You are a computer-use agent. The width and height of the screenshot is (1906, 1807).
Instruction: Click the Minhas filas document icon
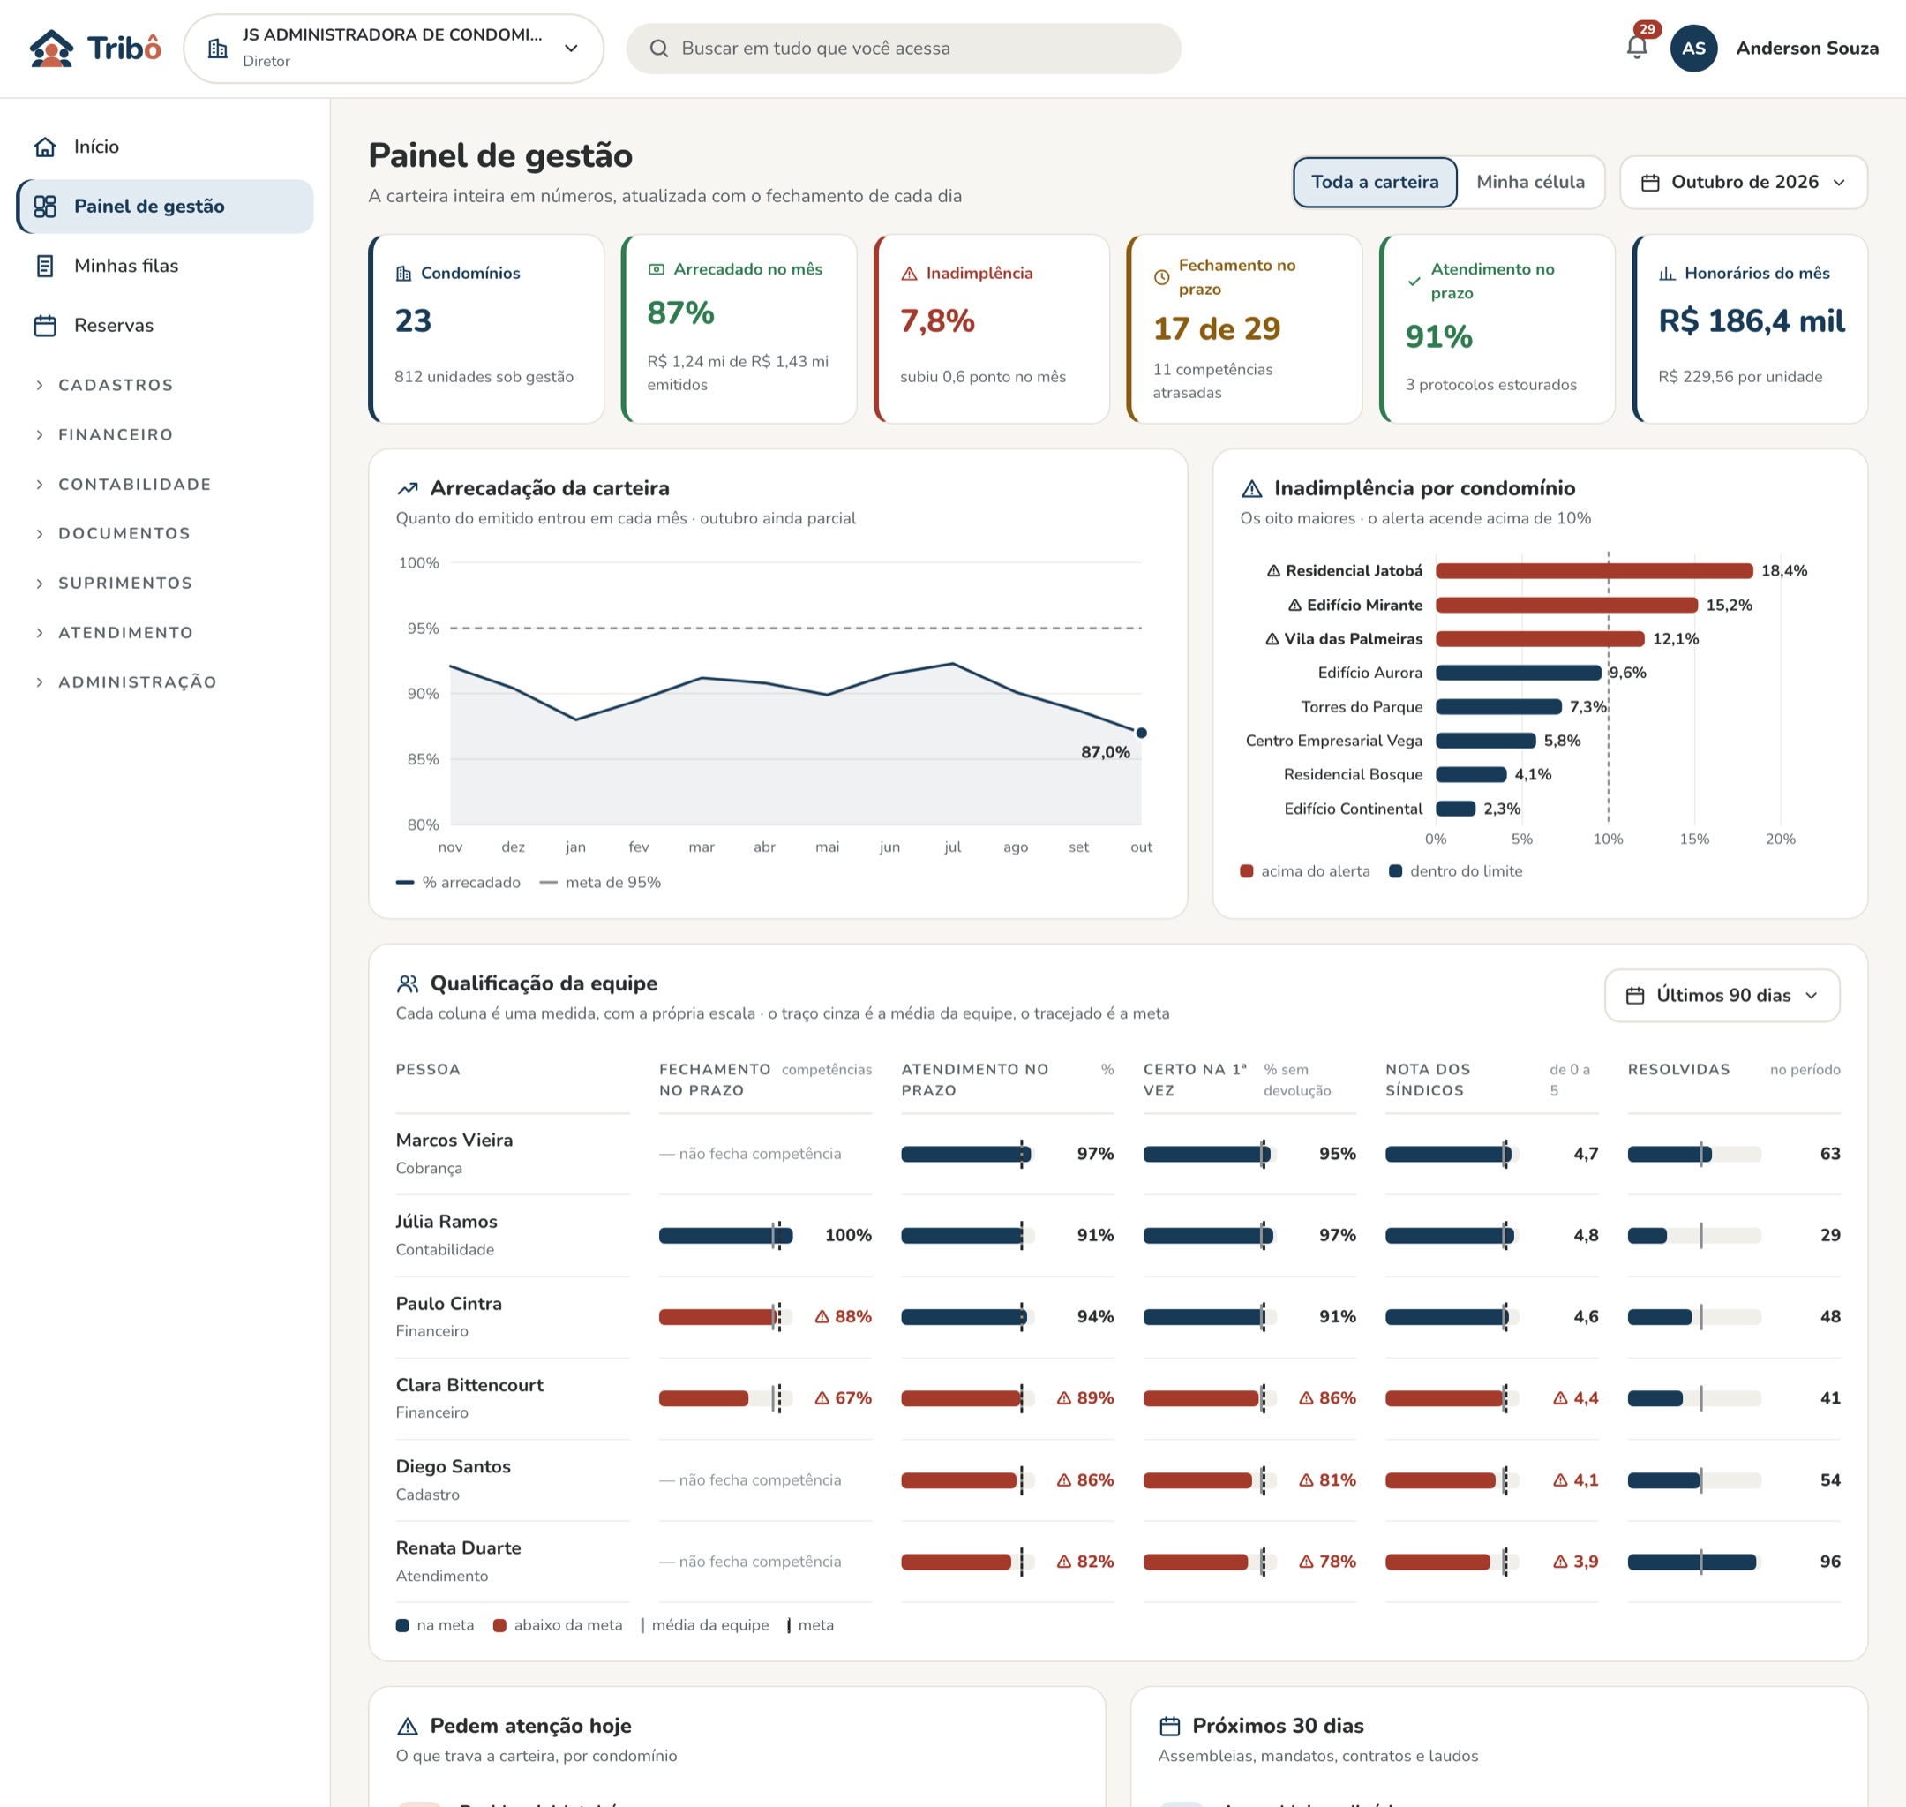point(45,266)
